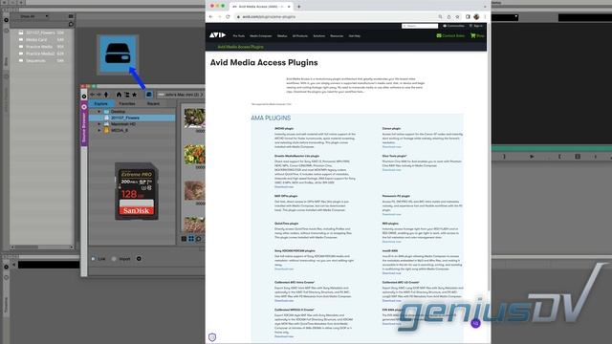Click the browser address bar
This screenshot has height=344, width=612.
point(336,17)
